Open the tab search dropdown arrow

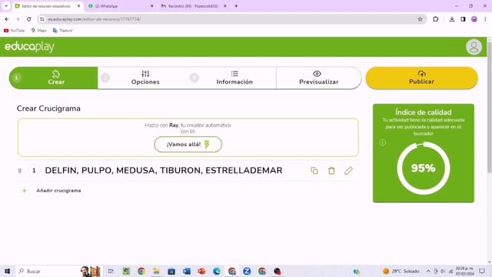(x=5, y=6)
